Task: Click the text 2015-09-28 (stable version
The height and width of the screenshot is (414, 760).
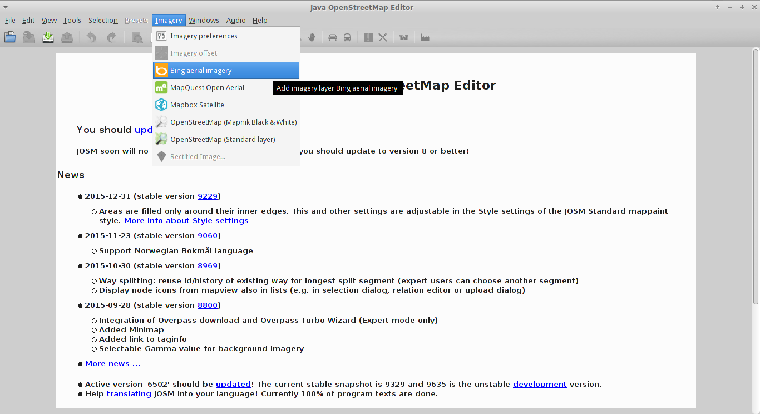Action: pos(140,305)
